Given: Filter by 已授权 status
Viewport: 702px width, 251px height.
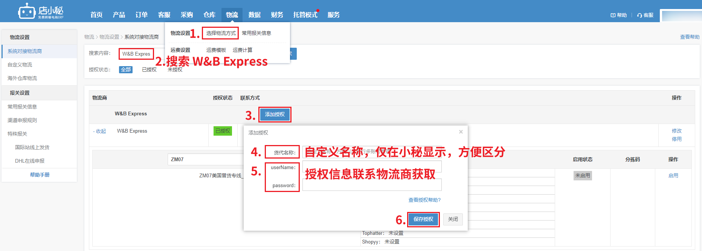Looking at the screenshot, I should coord(149,70).
